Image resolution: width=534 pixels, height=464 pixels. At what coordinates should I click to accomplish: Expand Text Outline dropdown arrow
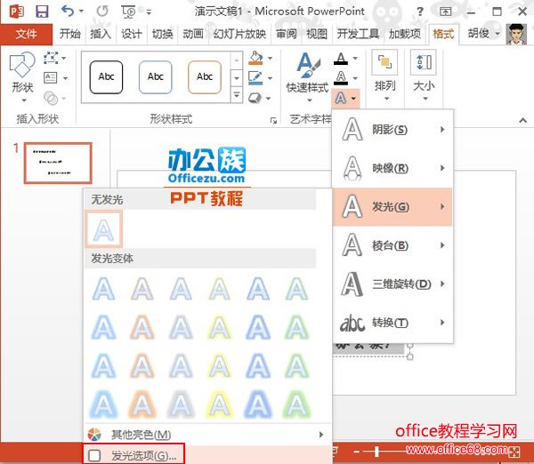pos(355,78)
